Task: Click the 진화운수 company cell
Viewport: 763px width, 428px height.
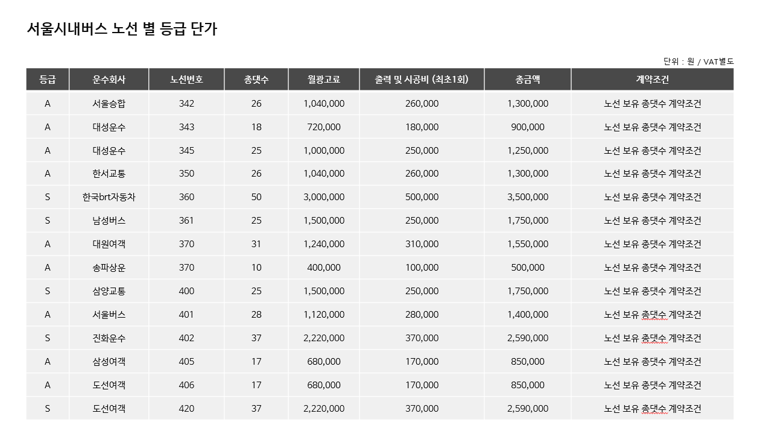Action: coord(109,338)
